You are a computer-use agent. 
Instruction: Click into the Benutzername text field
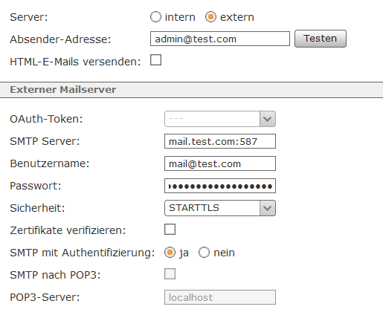click(x=220, y=163)
